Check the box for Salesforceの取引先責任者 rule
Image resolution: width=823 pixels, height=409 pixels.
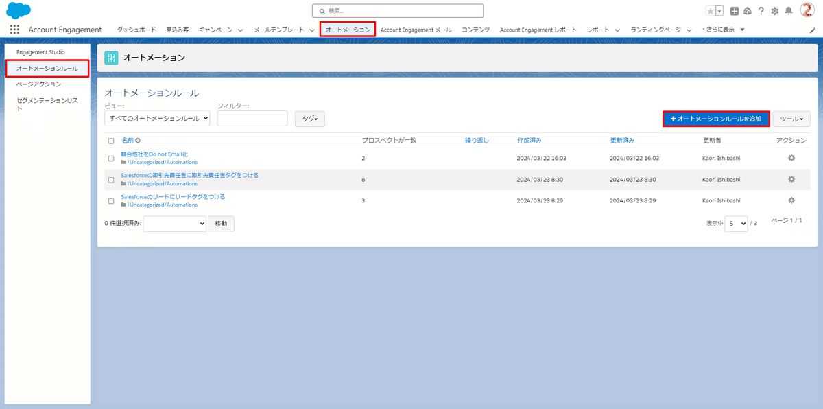tap(111, 180)
